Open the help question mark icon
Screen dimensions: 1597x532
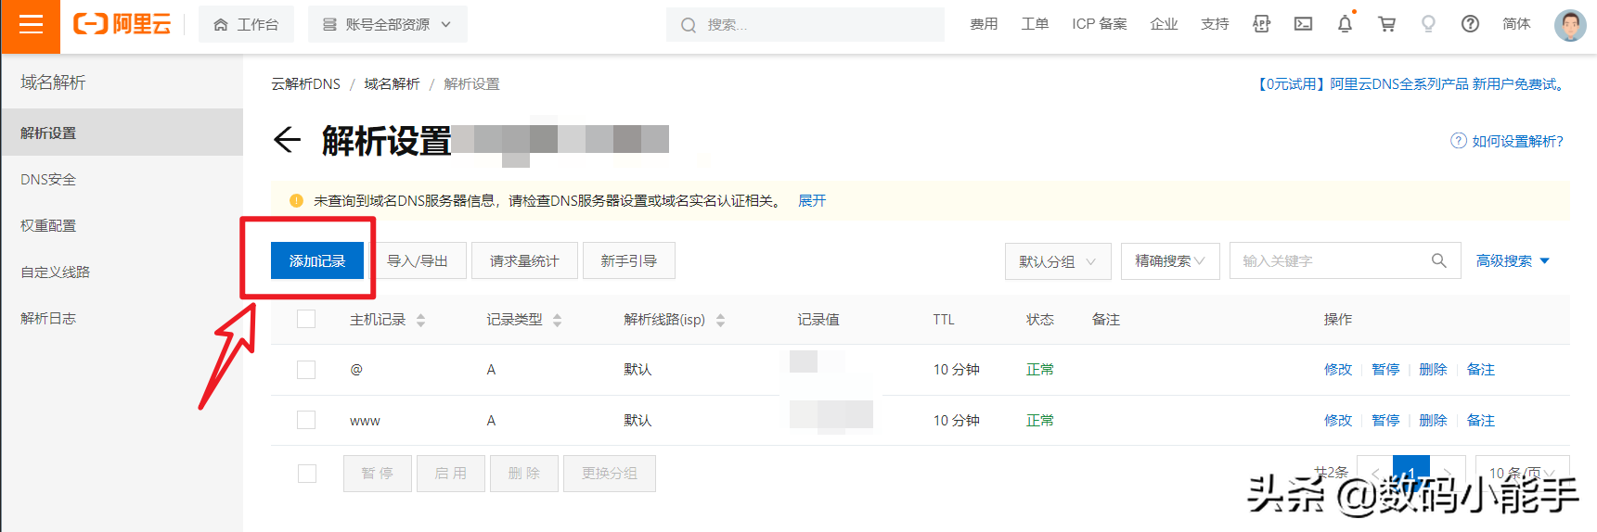point(1471,24)
